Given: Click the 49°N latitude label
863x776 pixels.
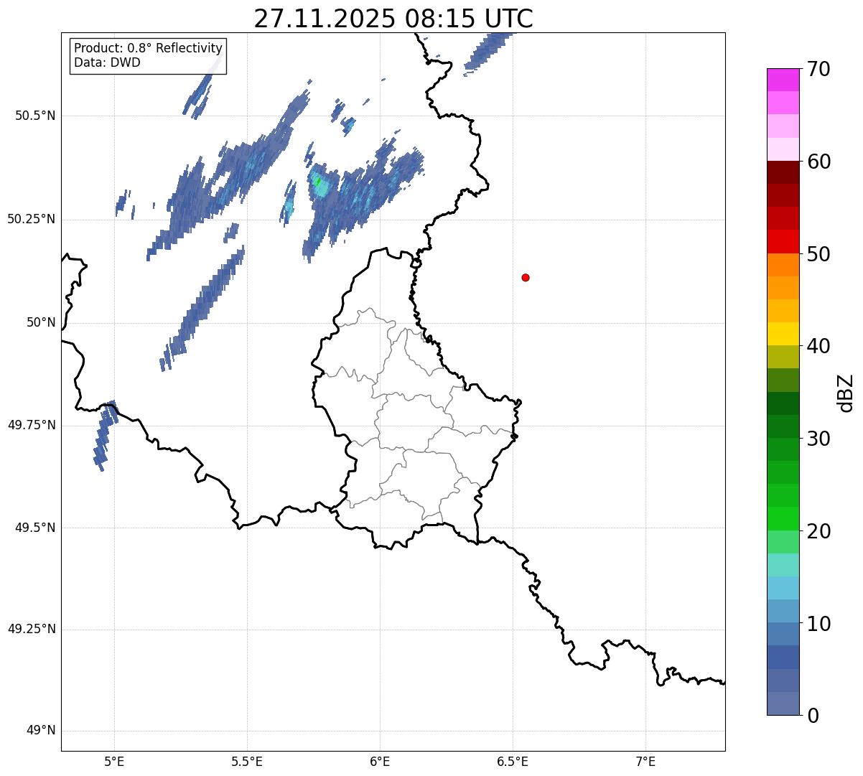Looking at the screenshot, I should click(41, 731).
